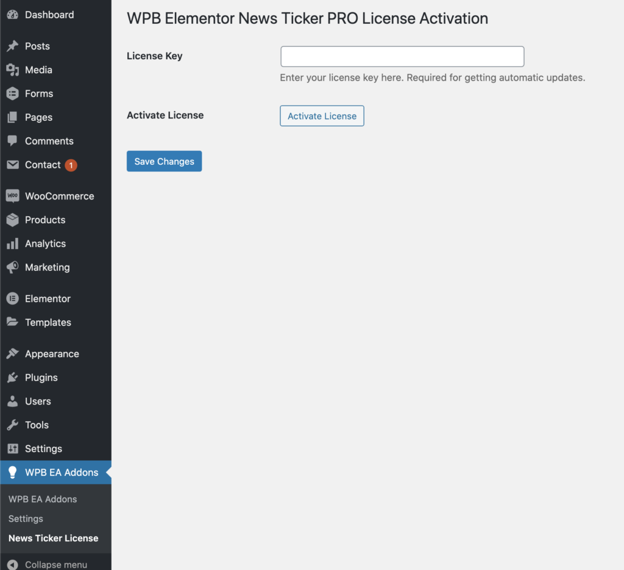Click the Activate License button

[322, 116]
